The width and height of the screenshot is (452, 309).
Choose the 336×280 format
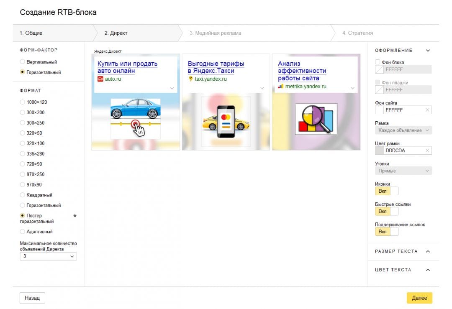(x=22, y=154)
